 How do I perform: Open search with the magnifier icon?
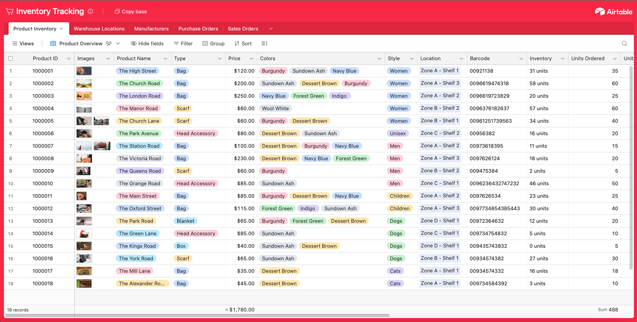[x=624, y=43]
